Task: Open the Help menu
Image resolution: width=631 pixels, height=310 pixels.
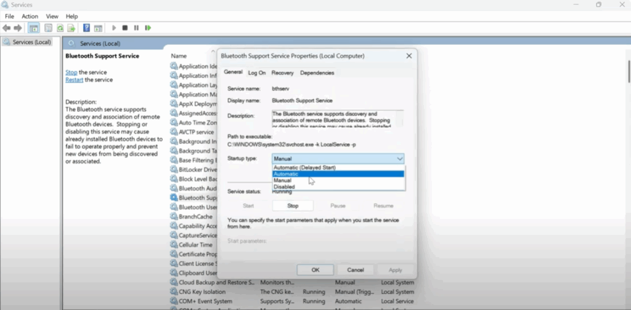Action: [x=71, y=17]
